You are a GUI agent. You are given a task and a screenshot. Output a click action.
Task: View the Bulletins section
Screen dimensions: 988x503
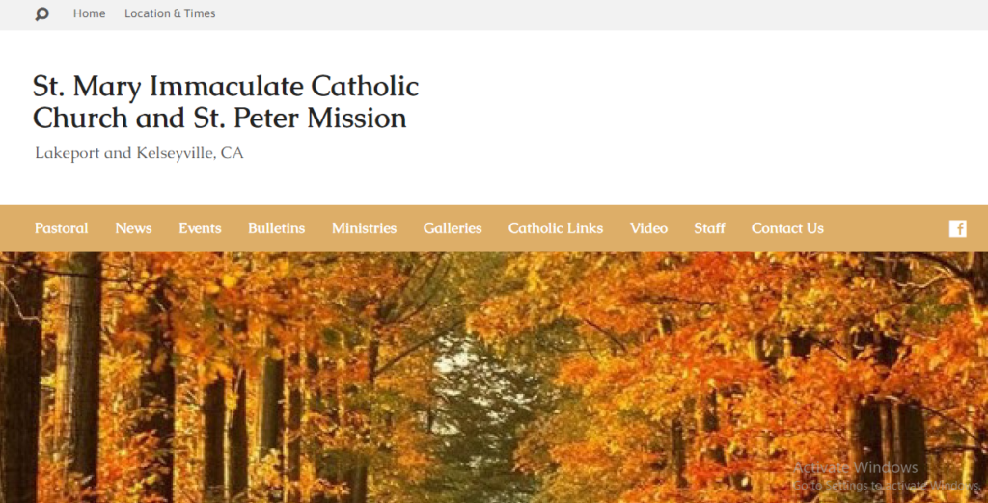click(x=277, y=228)
